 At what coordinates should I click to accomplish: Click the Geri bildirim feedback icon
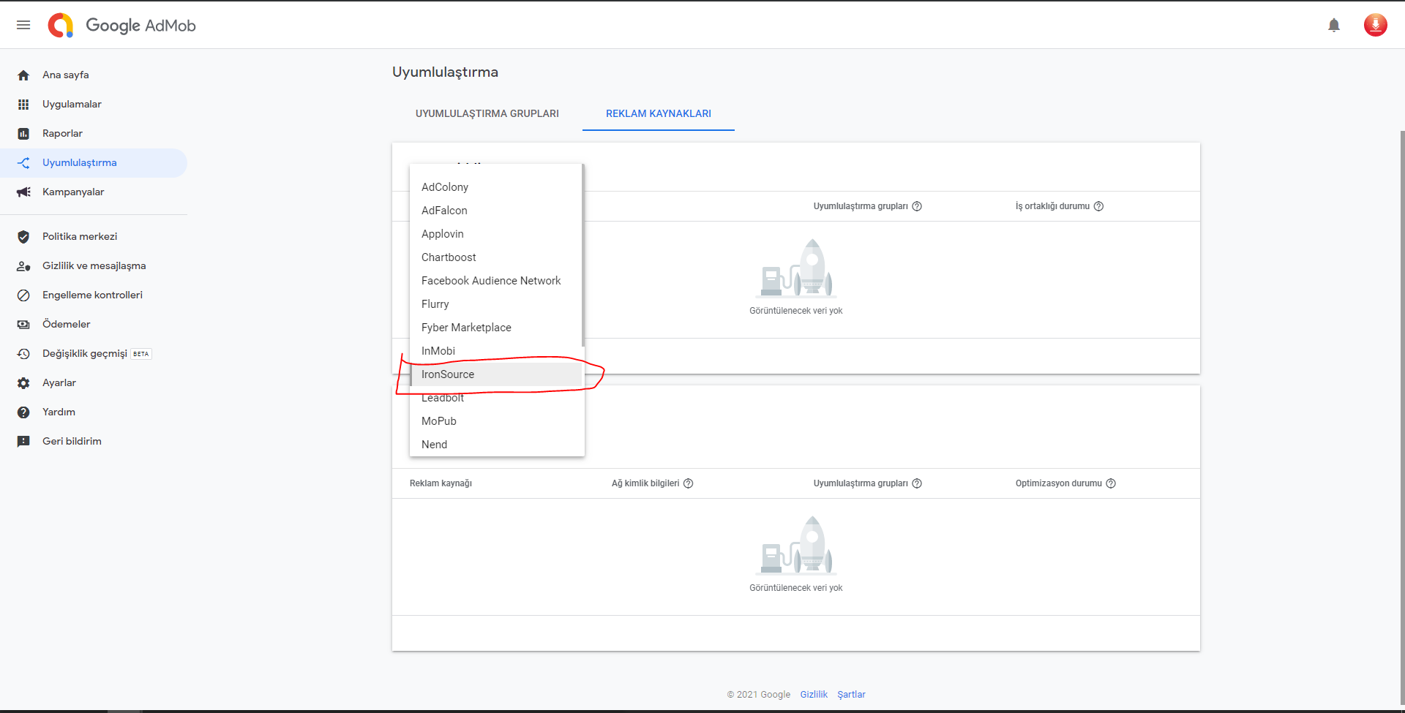[23, 442]
